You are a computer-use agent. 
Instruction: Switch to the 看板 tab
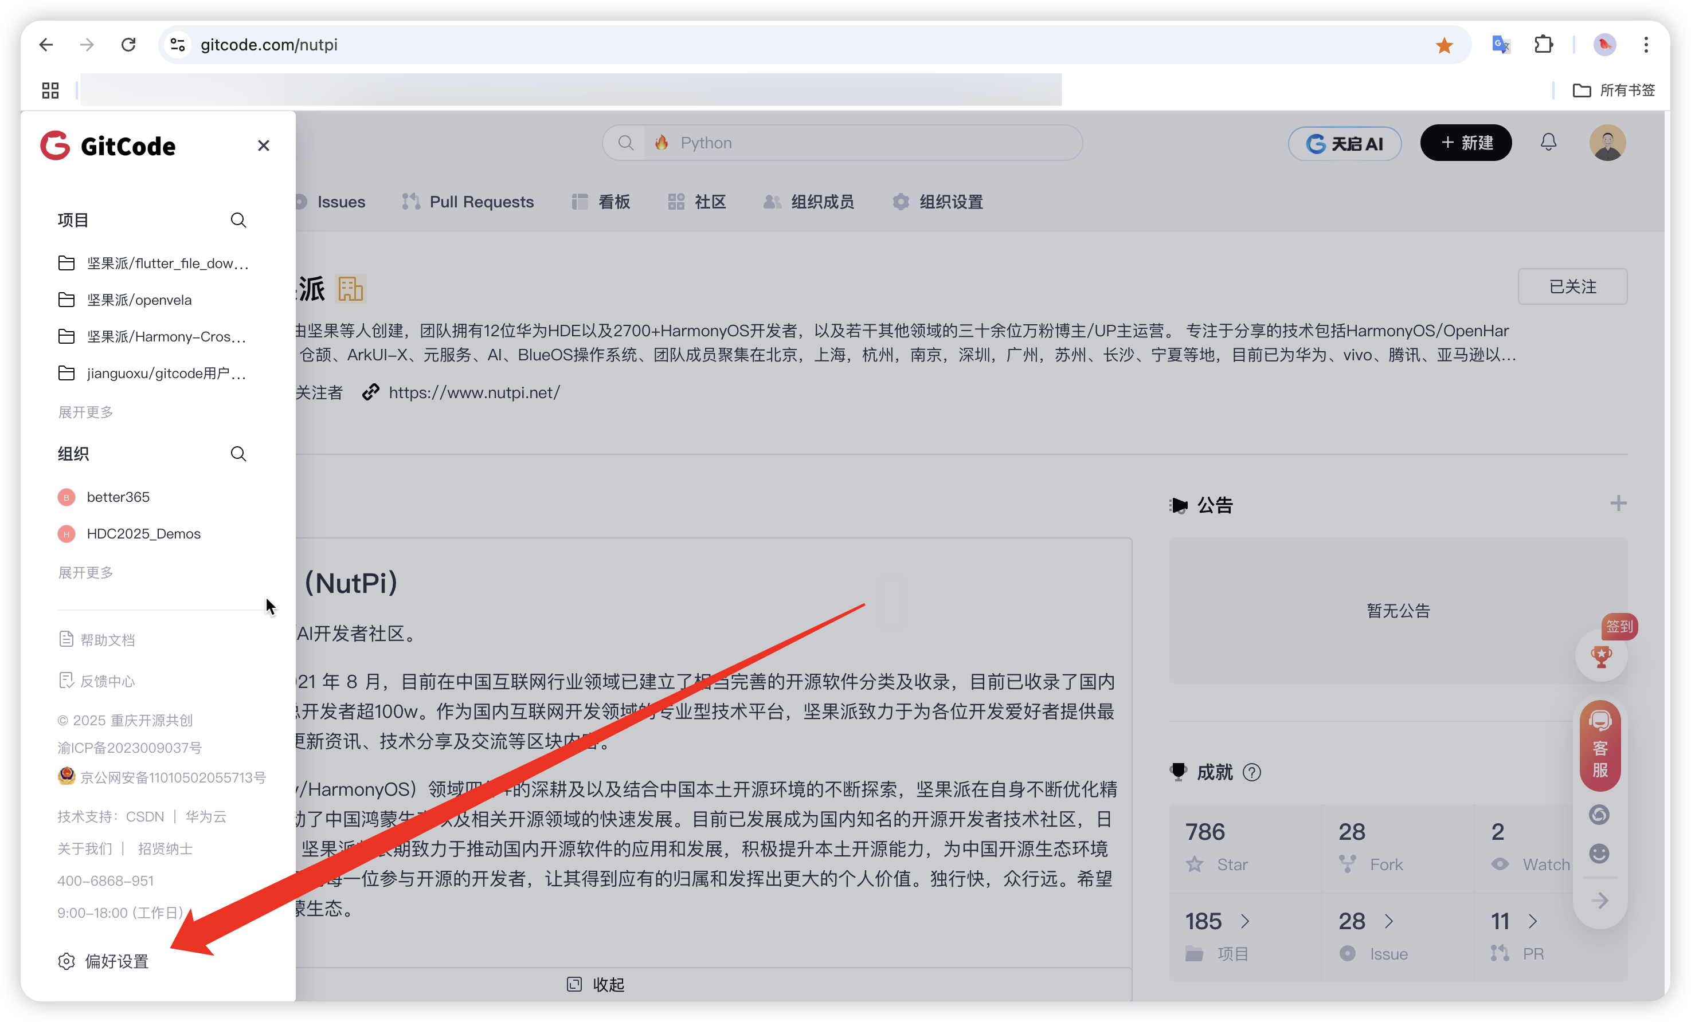(601, 202)
